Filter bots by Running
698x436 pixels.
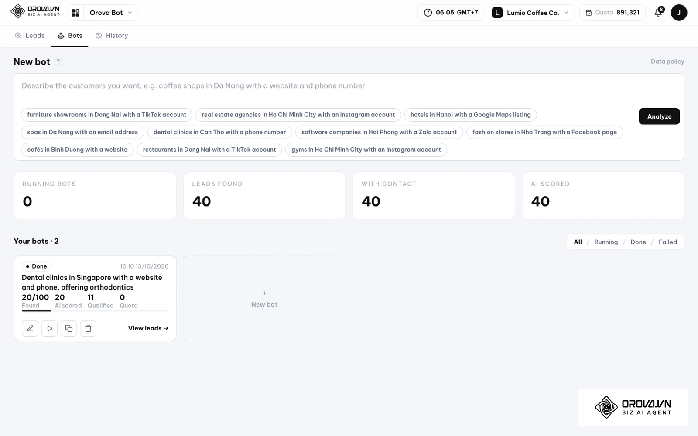point(606,242)
